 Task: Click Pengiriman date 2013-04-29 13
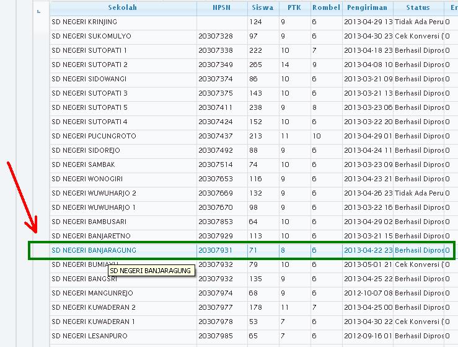coord(368,22)
